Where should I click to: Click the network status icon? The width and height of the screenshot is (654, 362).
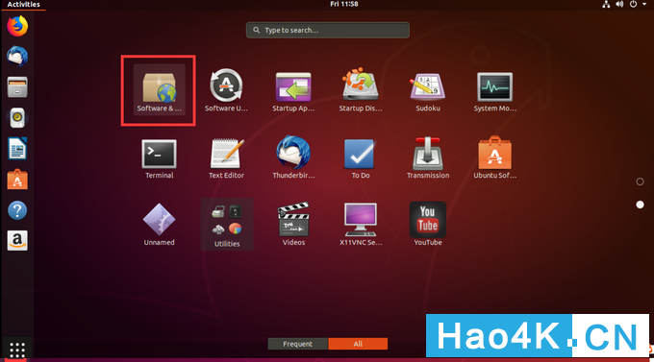pyautogui.click(x=606, y=4)
